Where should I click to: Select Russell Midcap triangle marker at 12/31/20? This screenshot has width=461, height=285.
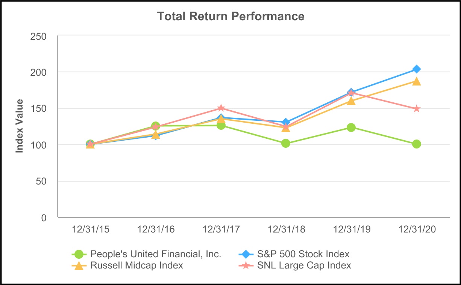(x=416, y=81)
